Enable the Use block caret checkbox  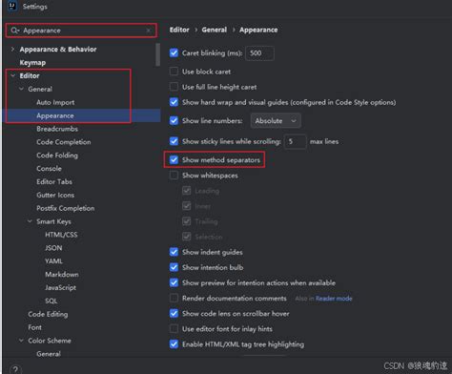click(174, 72)
